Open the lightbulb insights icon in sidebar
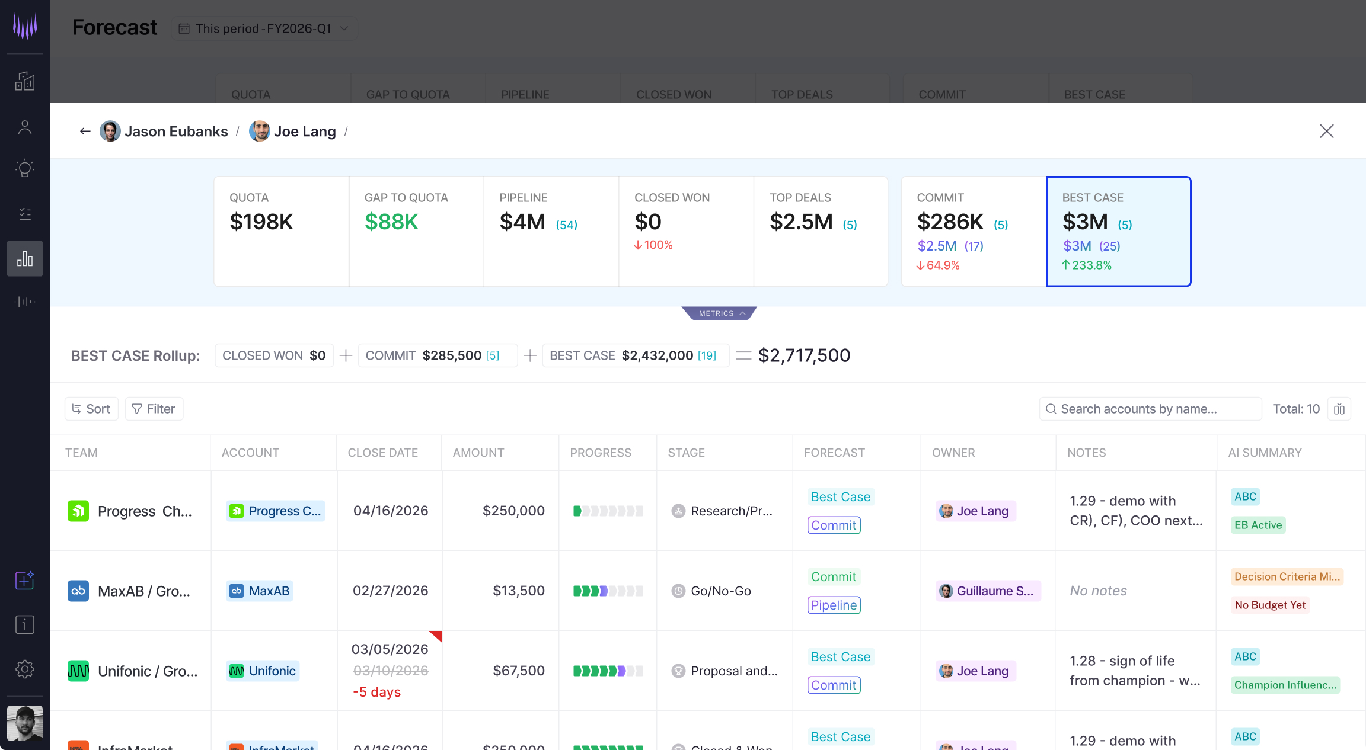 click(x=24, y=169)
